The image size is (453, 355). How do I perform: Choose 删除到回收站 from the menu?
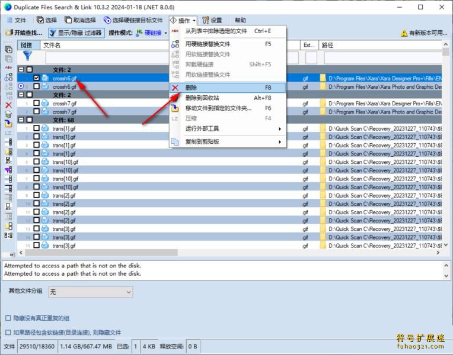[228, 98]
